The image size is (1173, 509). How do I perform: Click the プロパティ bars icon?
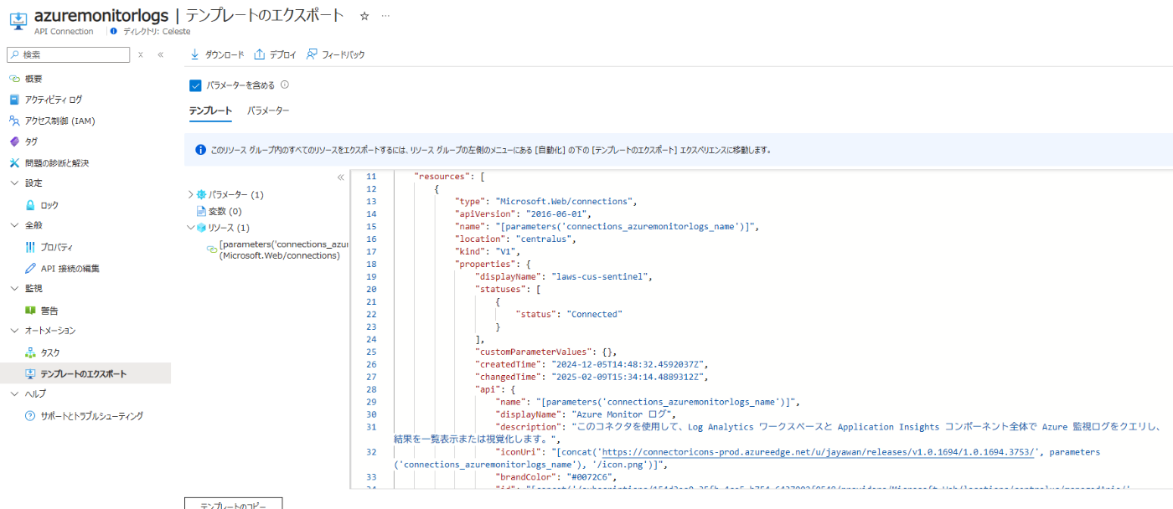click(x=30, y=247)
